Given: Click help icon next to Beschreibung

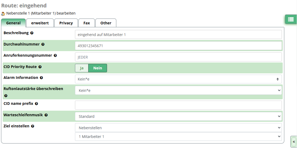Looking at the screenshot, I should [x=32, y=33].
